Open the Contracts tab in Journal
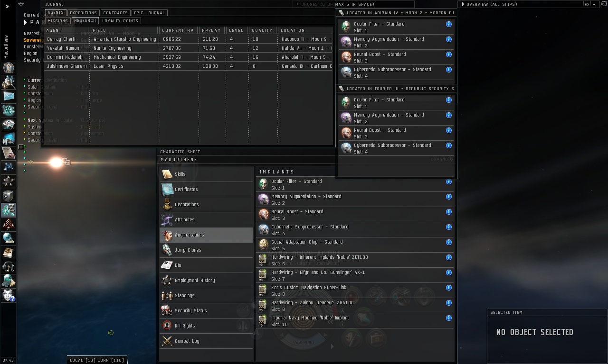The width and height of the screenshot is (608, 364). 115,13
